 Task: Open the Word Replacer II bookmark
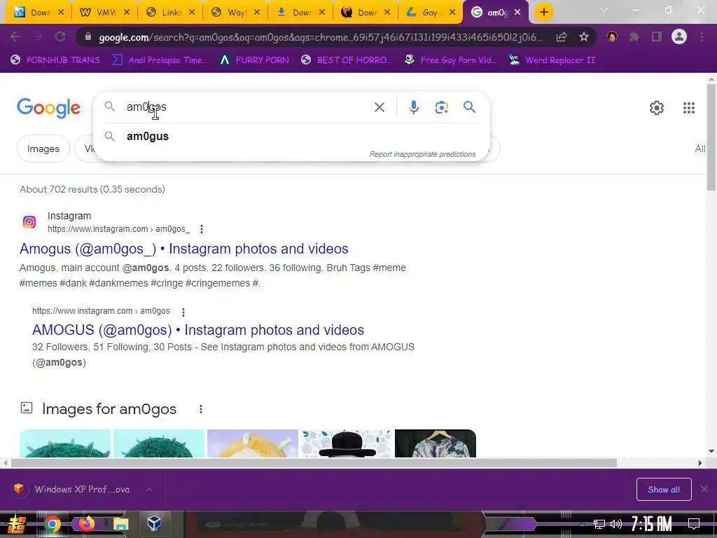point(552,60)
